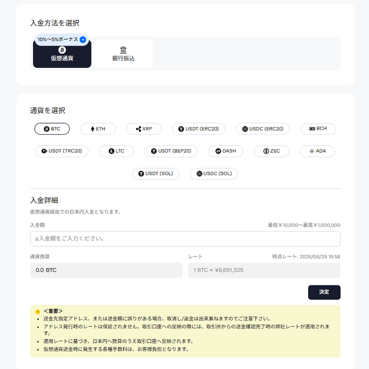The width and height of the screenshot is (369, 369).
Task: Choose LTC currency chip
Action: click(117, 151)
